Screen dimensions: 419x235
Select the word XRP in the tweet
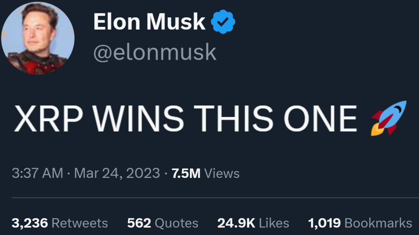[x=48, y=118]
